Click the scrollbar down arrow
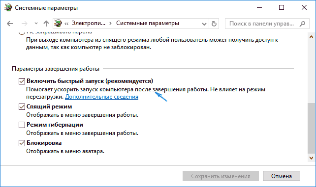Image resolution: width=316 pixels, height=187 pixels. coord(311,158)
